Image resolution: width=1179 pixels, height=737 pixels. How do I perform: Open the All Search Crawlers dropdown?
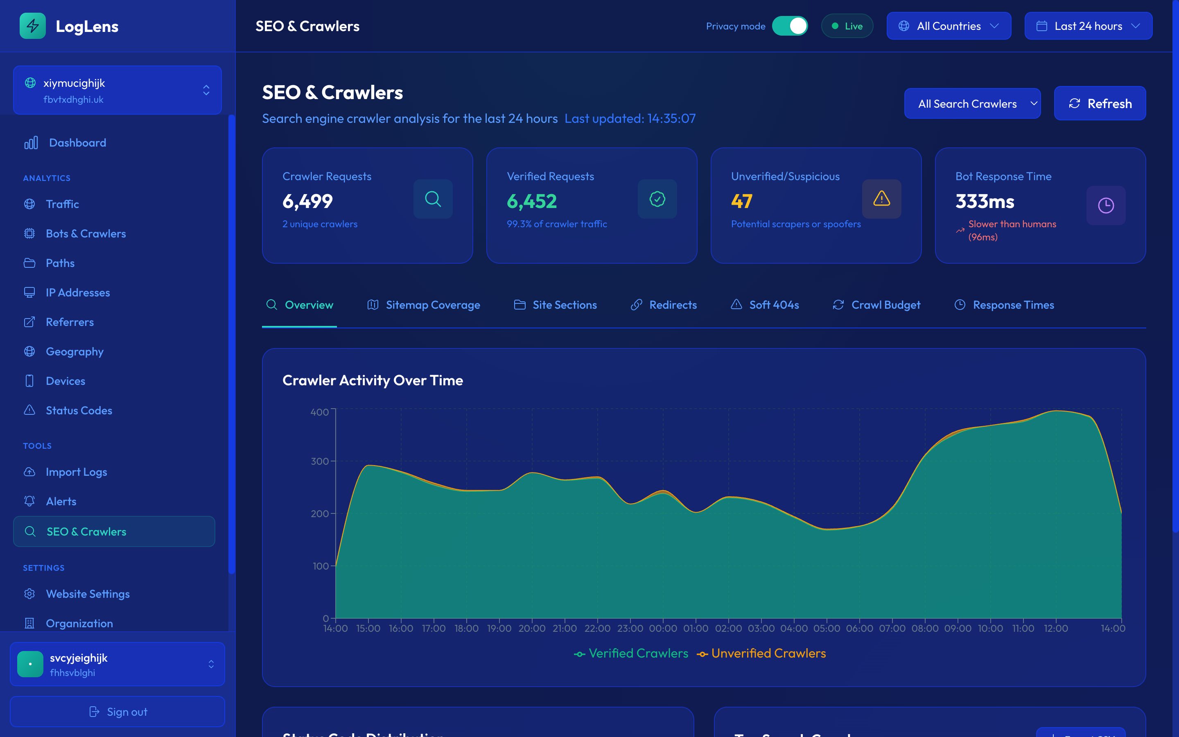972,103
